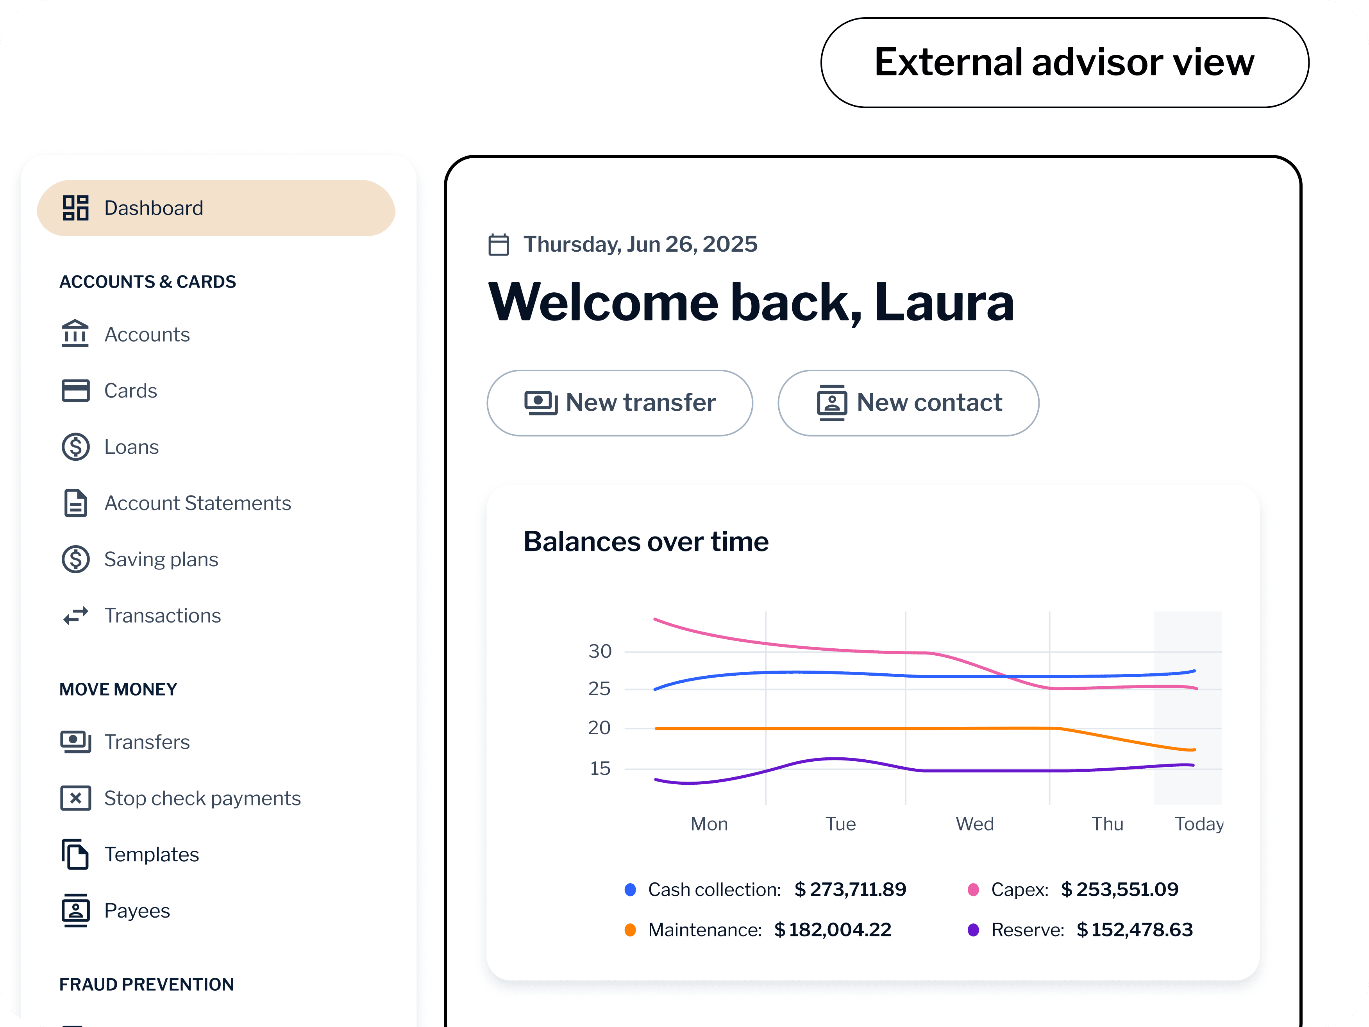This screenshot has height=1027, width=1369.
Task: Select the Saving plans icon
Action: coord(75,560)
